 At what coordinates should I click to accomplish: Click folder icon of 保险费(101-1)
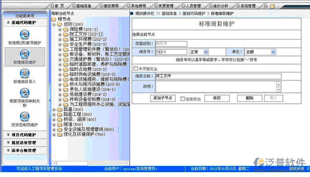pos(66,30)
